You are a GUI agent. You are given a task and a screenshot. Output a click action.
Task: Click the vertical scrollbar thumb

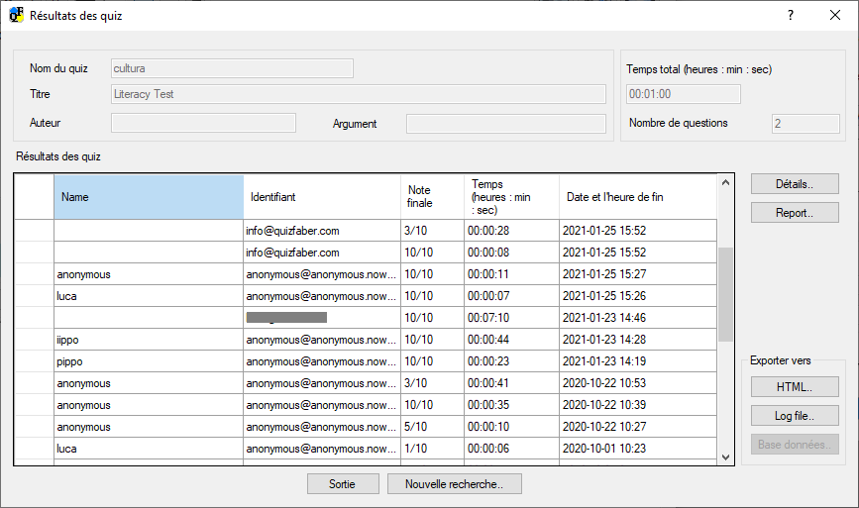[725, 293]
